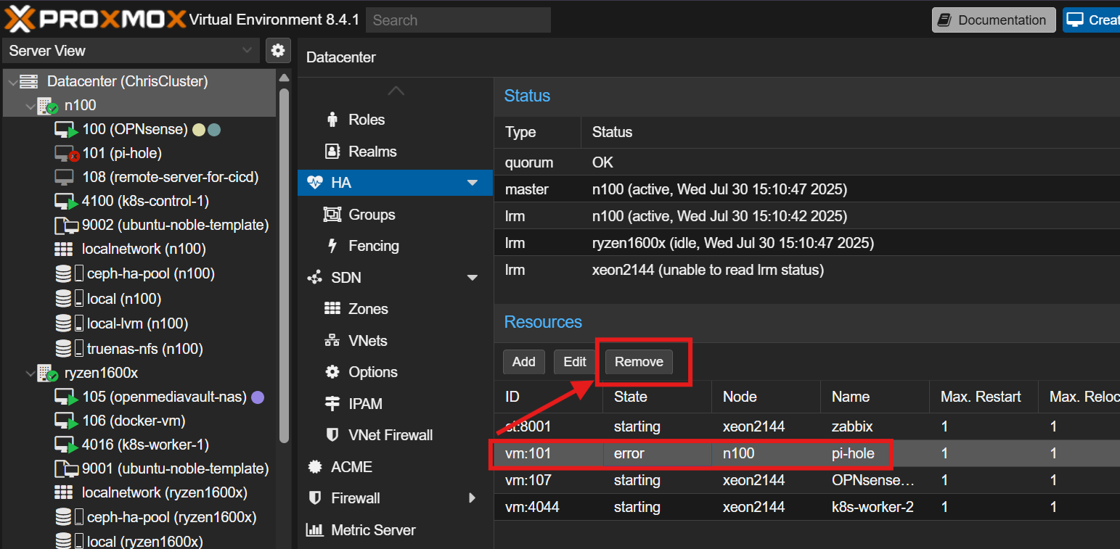
Task: Collapse the HA submenu arrow
Action: click(x=473, y=183)
